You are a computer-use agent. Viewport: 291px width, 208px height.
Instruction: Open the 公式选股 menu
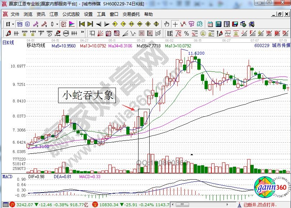71,14
